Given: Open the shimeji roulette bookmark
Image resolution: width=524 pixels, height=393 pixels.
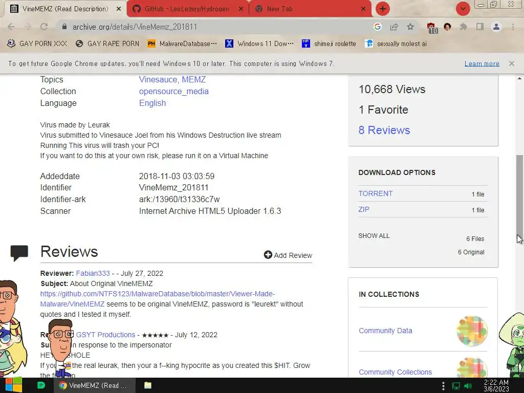Looking at the screenshot, I should 329,43.
